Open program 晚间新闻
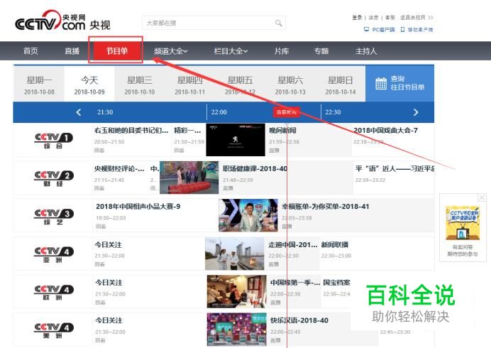This screenshot has height=348, width=491. click(x=283, y=131)
